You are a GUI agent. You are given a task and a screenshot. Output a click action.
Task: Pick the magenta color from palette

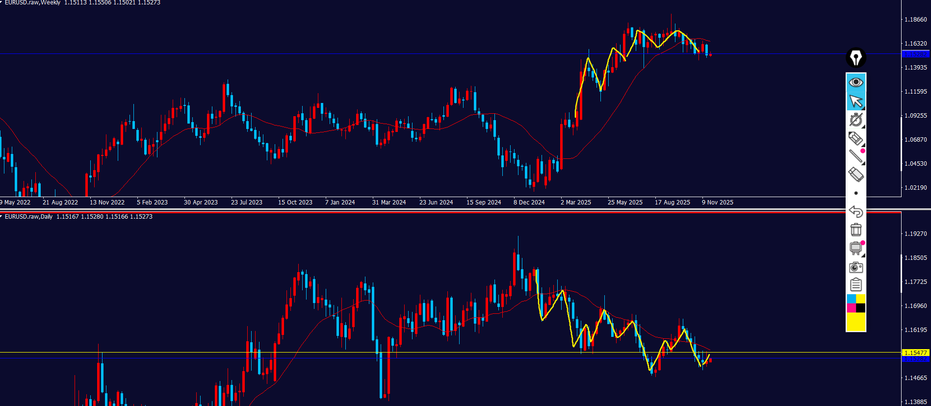tap(852, 308)
